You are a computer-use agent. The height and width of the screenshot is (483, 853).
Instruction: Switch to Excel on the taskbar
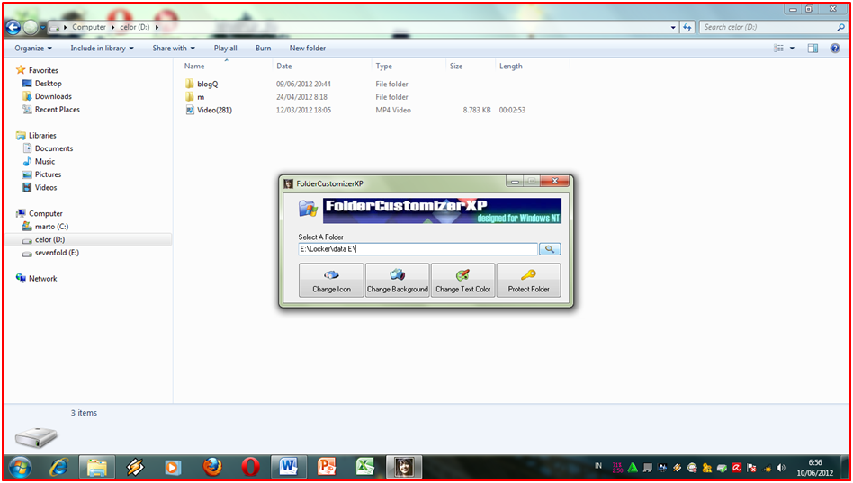365,468
